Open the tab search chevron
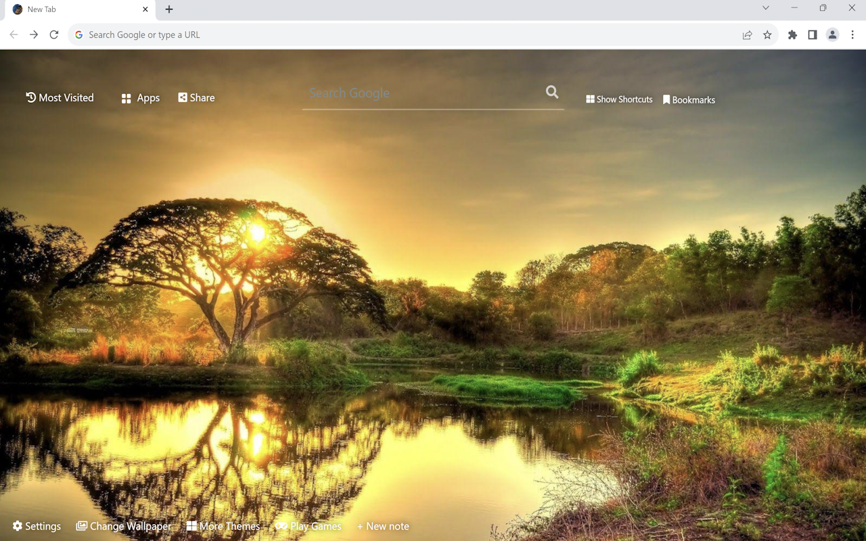Image resolution: width=866 pixels, height=541 pixels. coord(765,9)
